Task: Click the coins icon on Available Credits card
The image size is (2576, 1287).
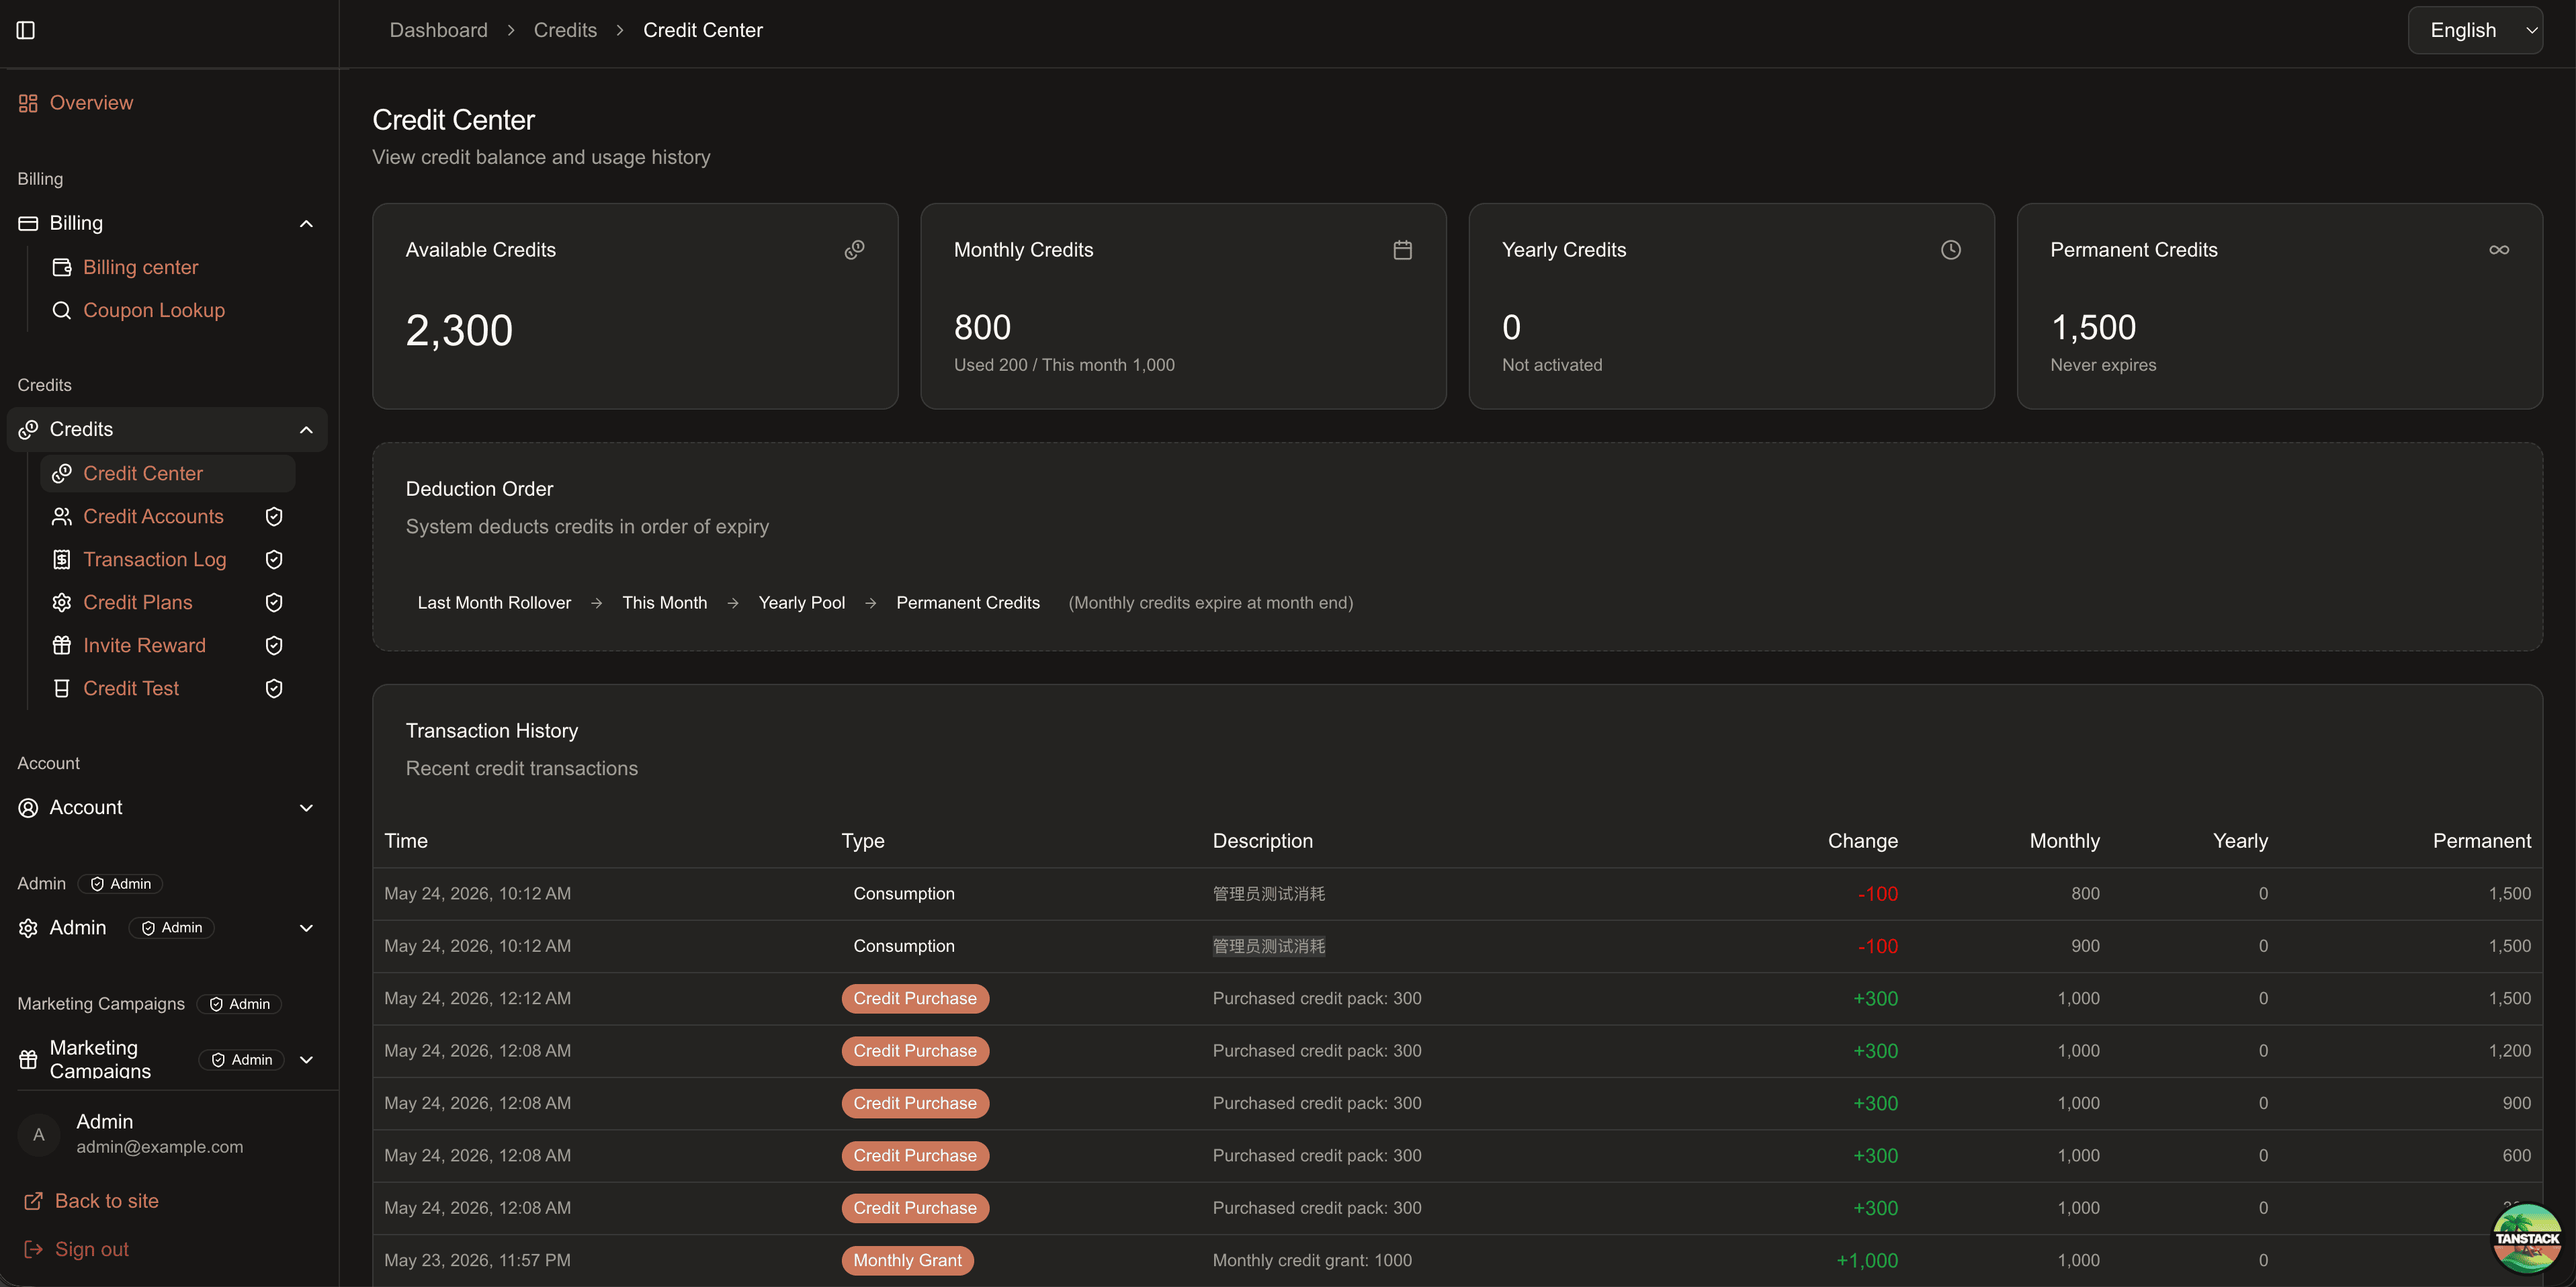Action: [x=854, y=250]
